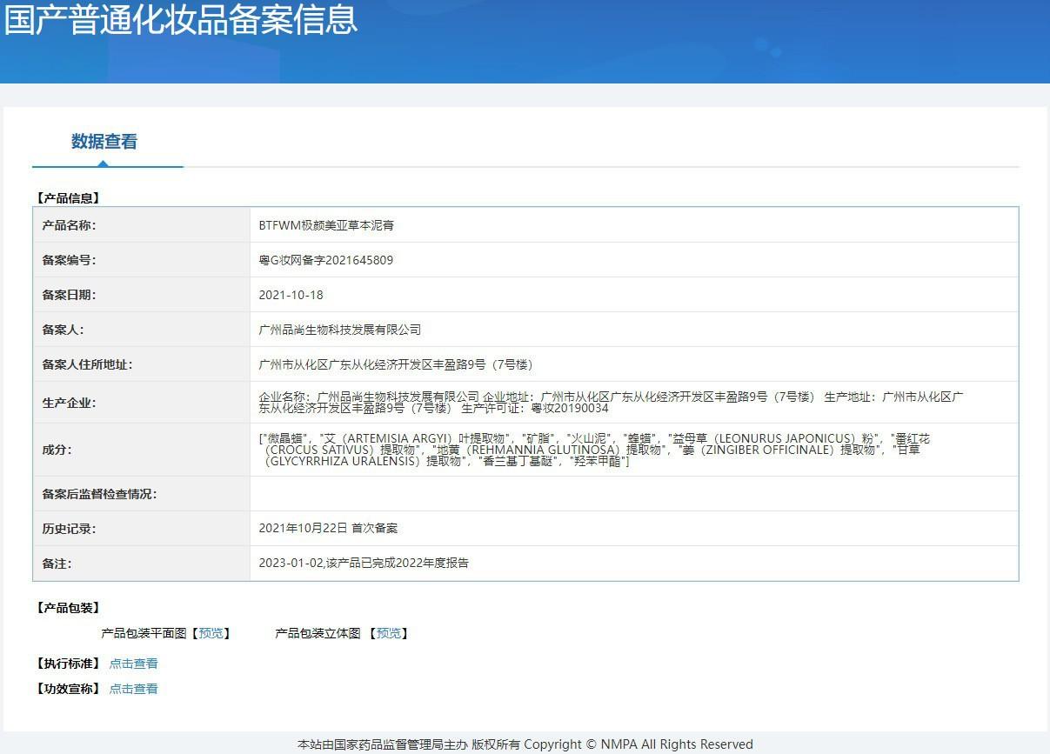
Task: Click the 生产企业 details text
Action: tap(609, 402)
